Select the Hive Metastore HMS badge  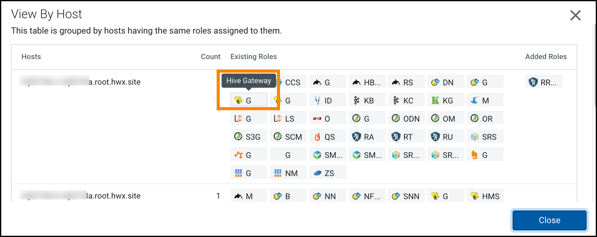pyautogui.click(x=485, y=195)
